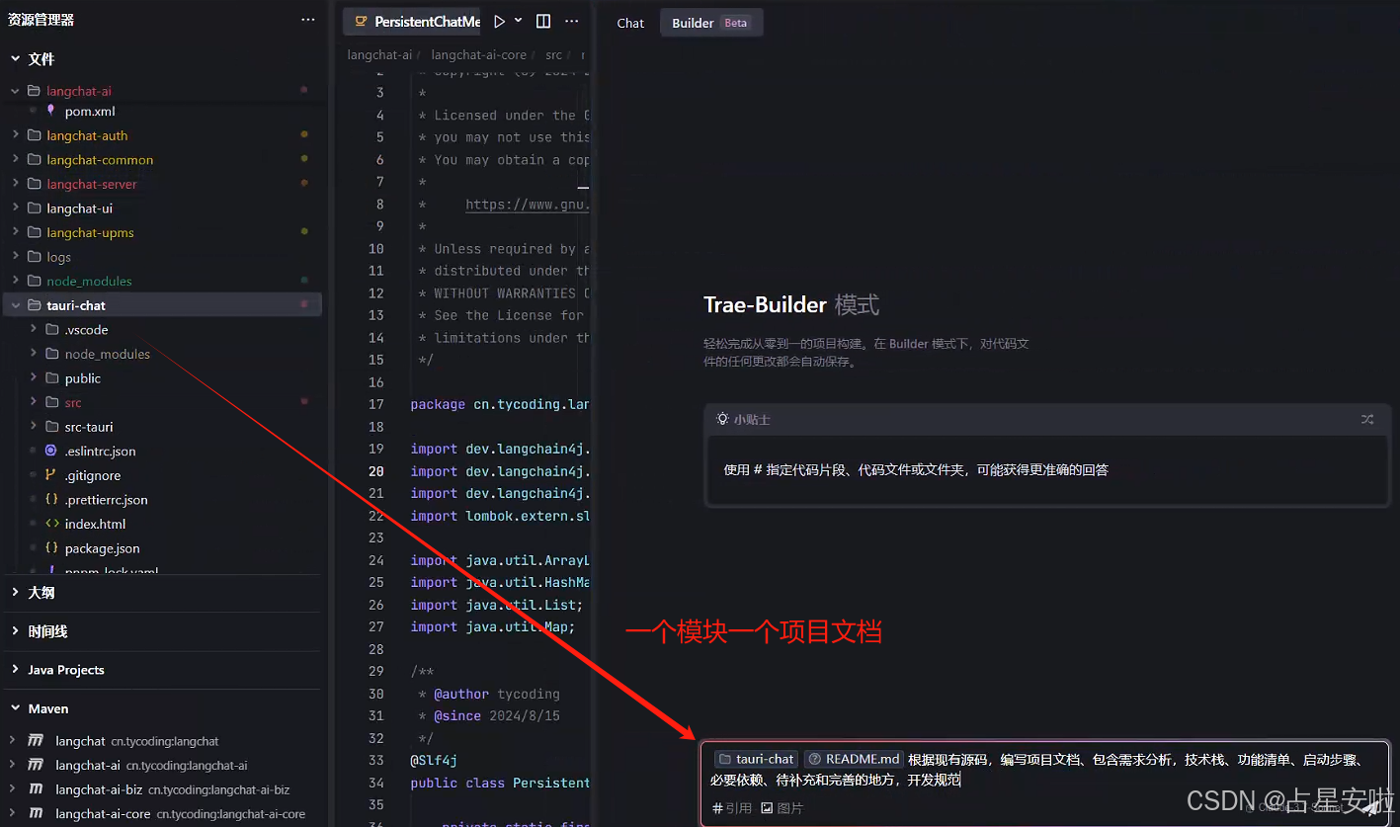
Task: Open editor more-actions ellipsis menu
Action: pyautogui.click(x=571, y=21)
